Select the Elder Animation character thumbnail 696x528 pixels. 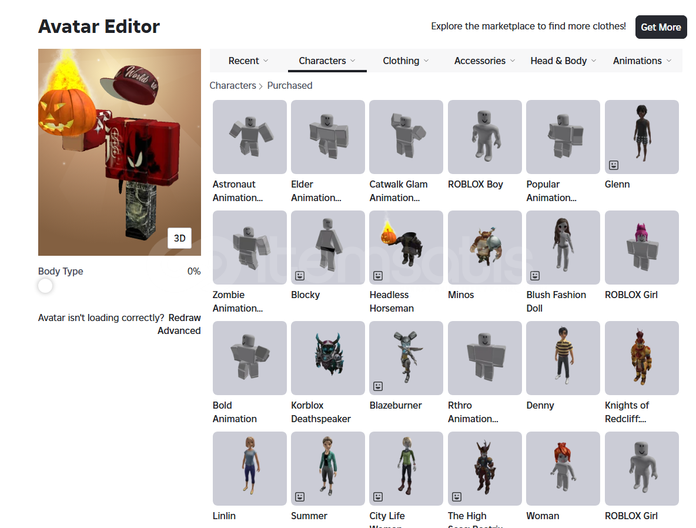coord(328,137)
